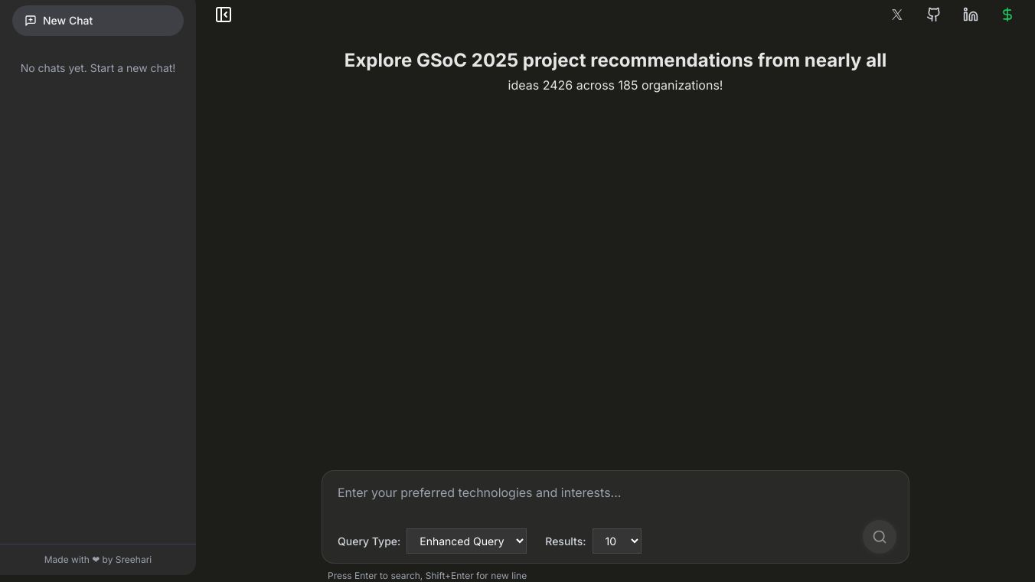Viewport: 1035px width, 582px height.
Task: Click the "Made with" footer text
Action: 67,560
